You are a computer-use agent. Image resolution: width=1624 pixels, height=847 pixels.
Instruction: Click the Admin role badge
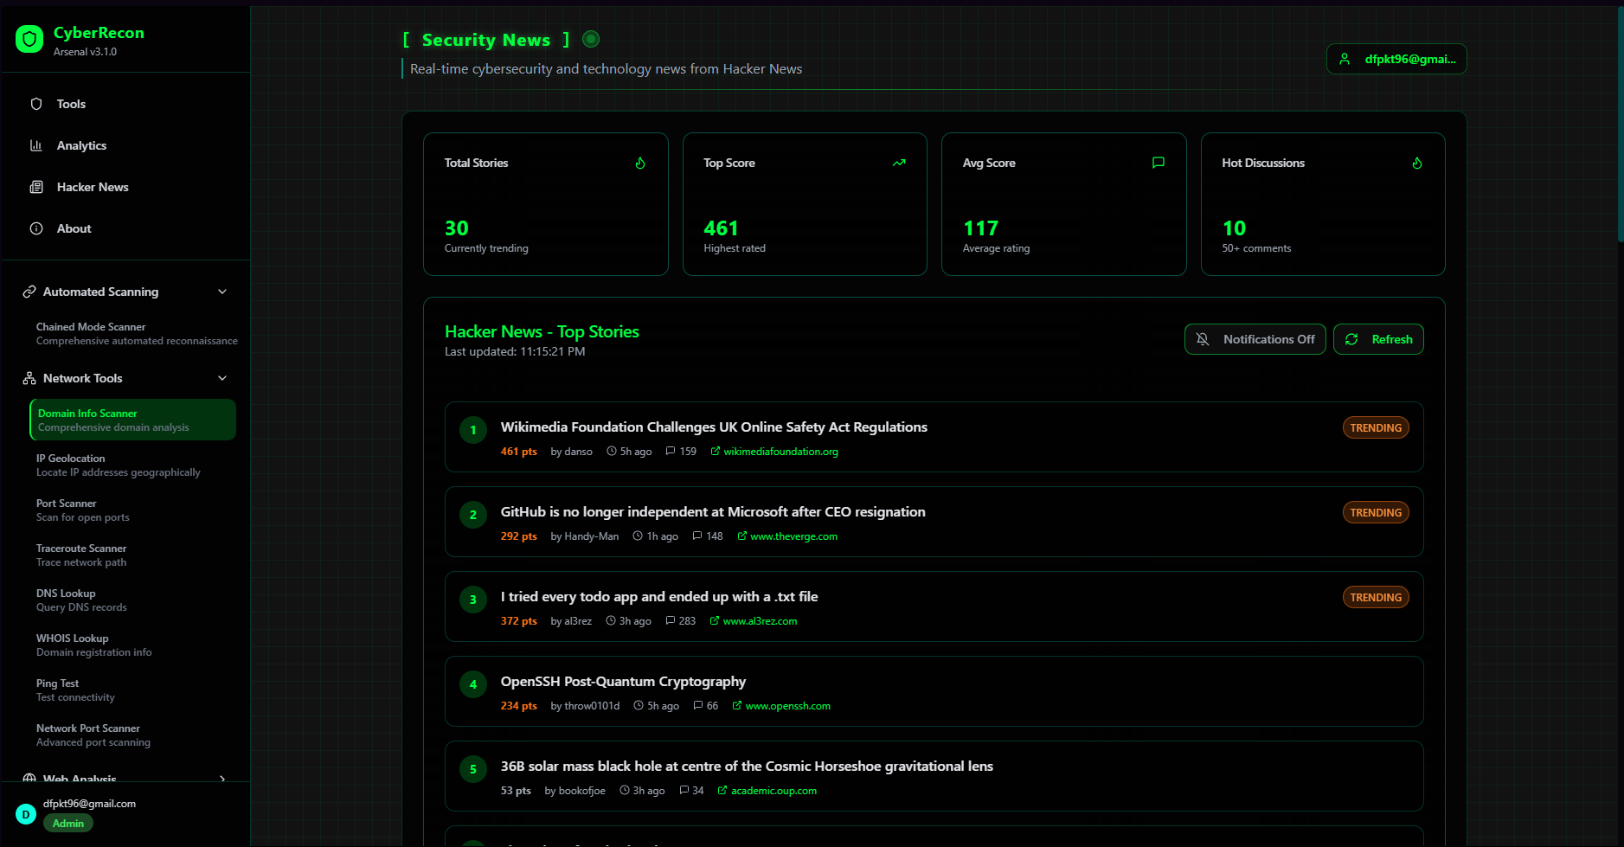(x=68, y=823)
